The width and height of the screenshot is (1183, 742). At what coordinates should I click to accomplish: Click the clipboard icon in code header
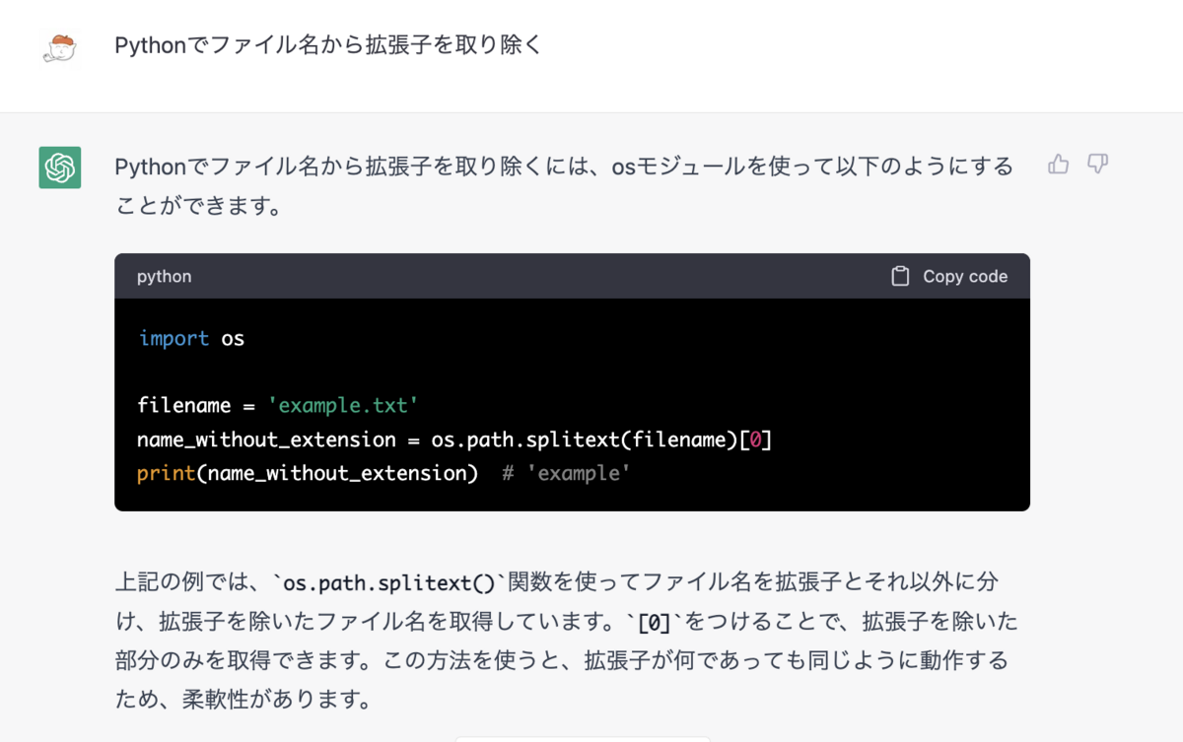click(x=900, y=277)
